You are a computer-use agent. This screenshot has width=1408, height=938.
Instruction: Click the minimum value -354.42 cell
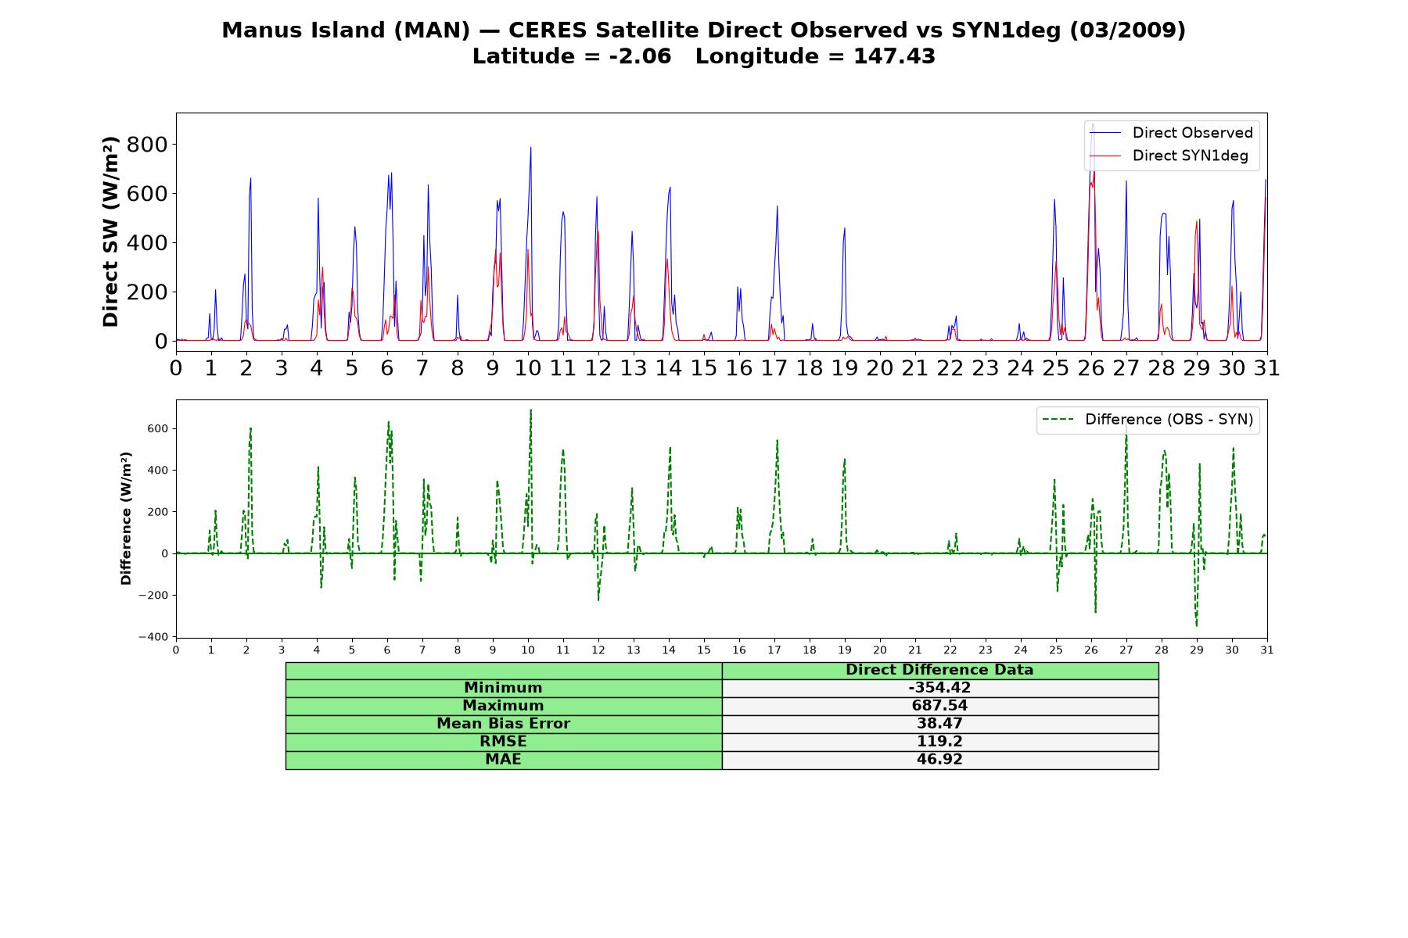939,688
